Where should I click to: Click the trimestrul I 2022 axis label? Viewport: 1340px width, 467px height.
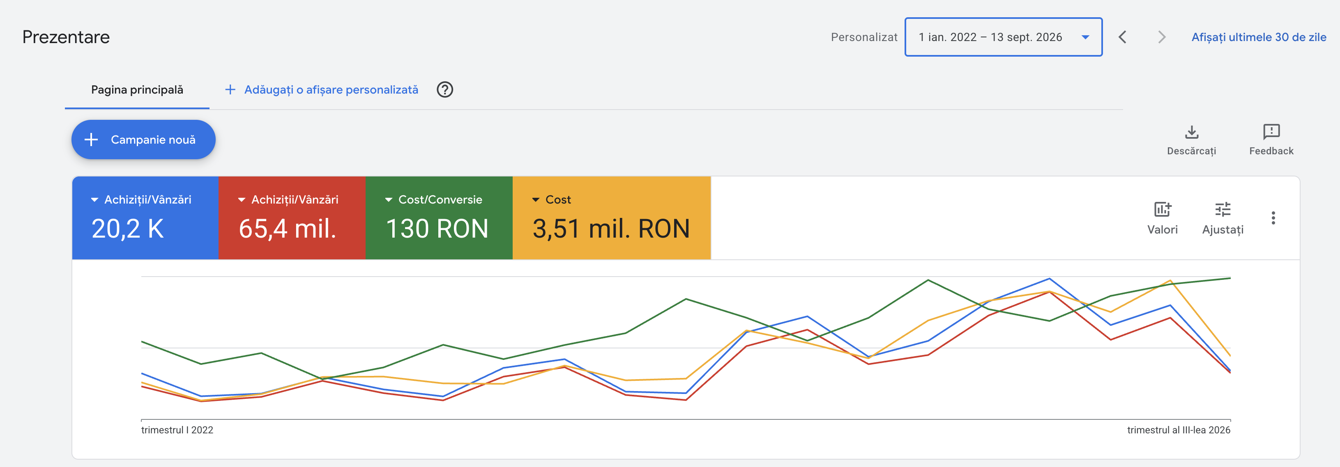[x=177, y=430]
